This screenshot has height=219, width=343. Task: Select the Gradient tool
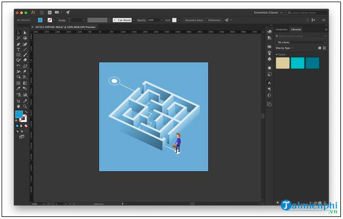pyautogui.click(x=25, y=83)
